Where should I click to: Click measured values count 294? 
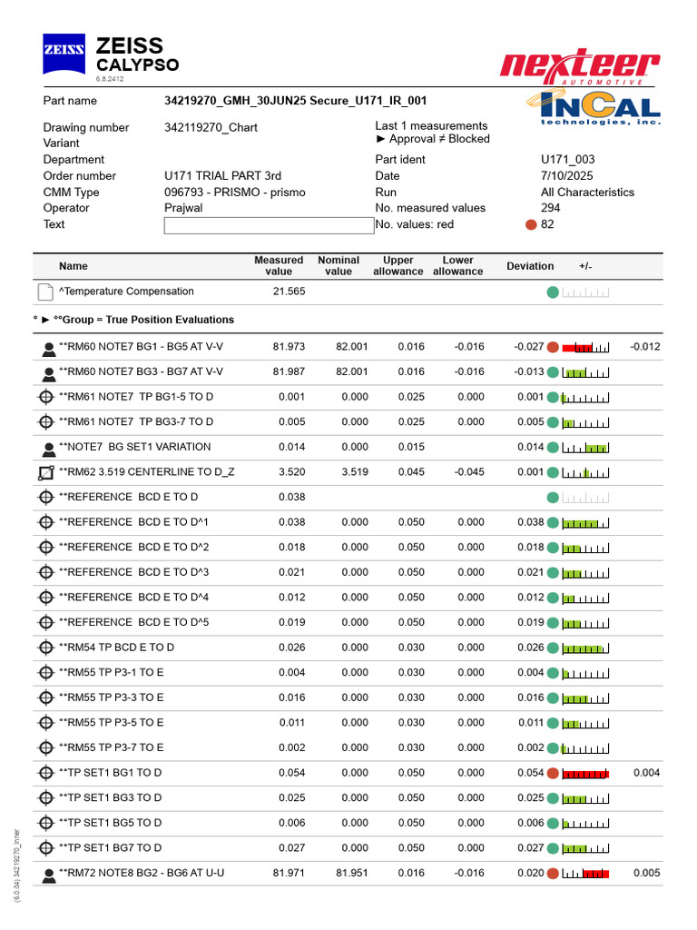(x=551, y=208)
